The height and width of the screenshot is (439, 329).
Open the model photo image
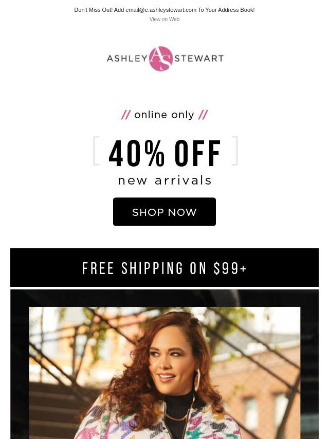pyautogui.click(x=164, y=373)
